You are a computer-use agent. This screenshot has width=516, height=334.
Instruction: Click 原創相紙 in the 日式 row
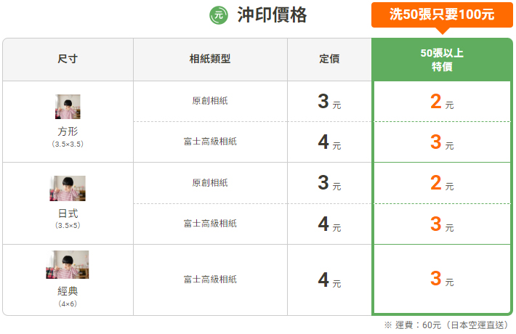coord(210,183)
